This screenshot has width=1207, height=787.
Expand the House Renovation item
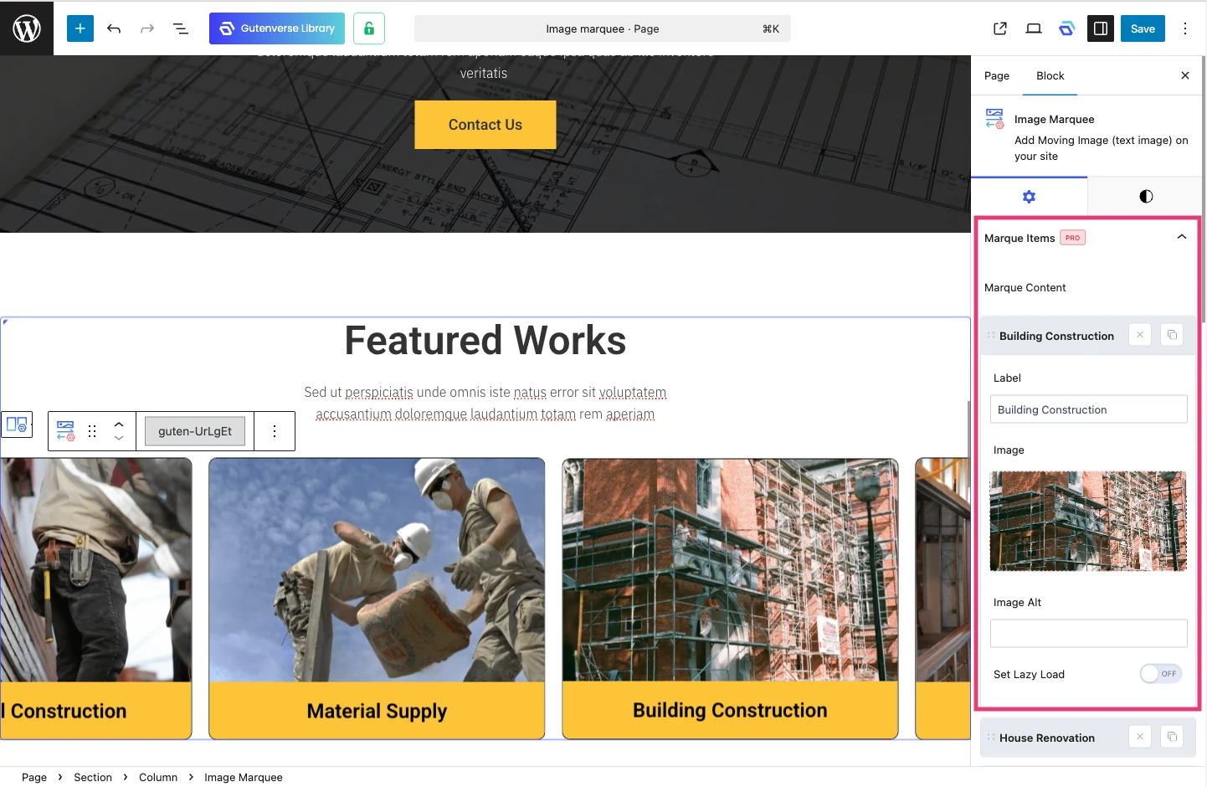[1046, 738]
